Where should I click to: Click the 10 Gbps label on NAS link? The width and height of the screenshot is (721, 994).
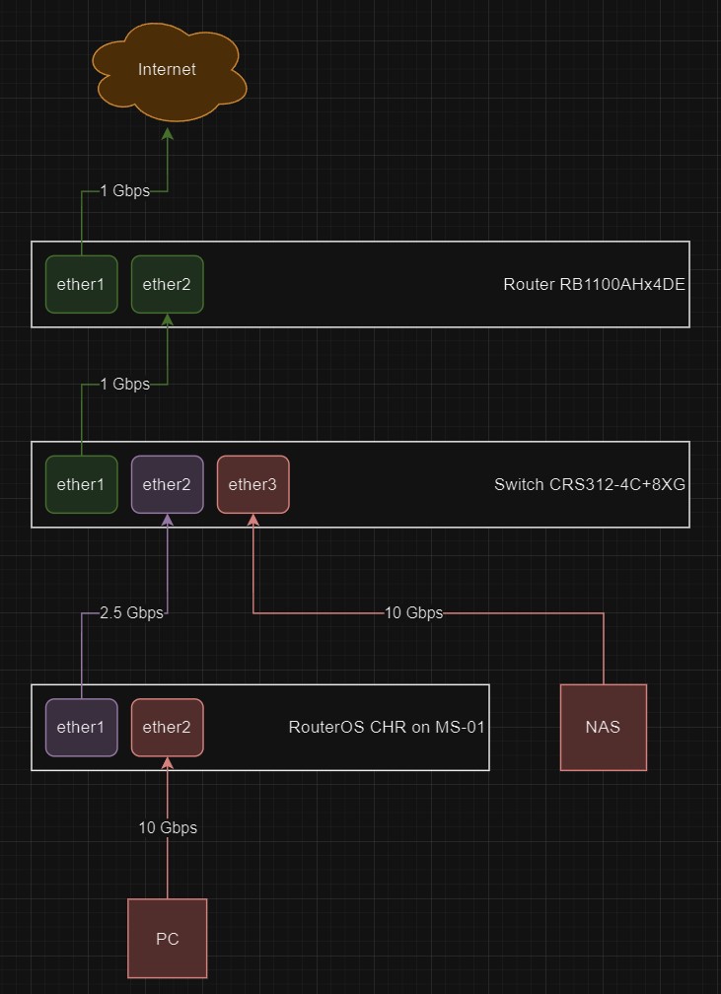[413, 613]
